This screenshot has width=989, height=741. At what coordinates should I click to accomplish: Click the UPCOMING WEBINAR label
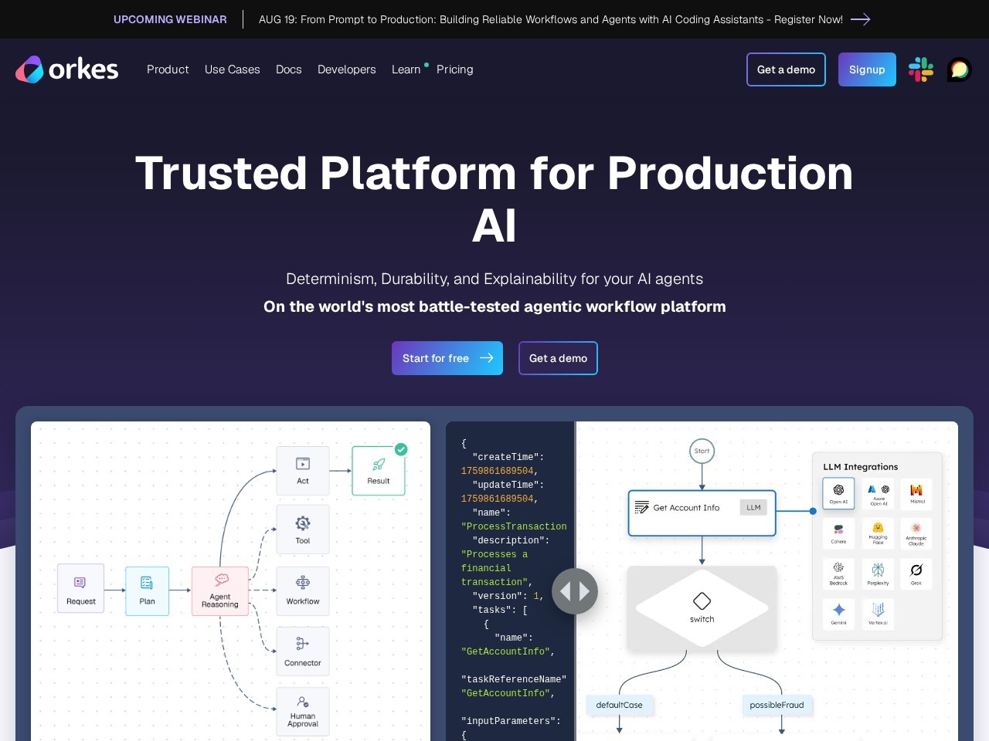[x=170, y=19]
